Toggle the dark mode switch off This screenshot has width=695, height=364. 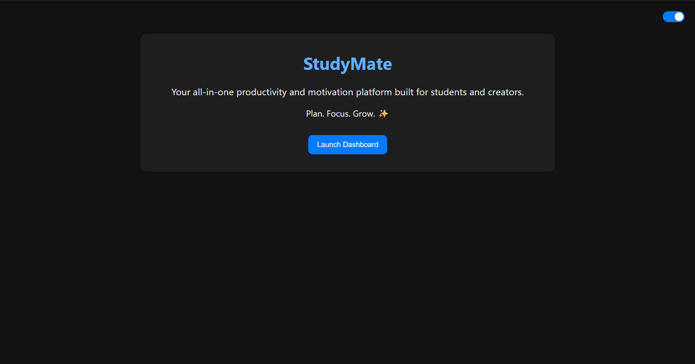pyautogui.click(x=673, y=17)
